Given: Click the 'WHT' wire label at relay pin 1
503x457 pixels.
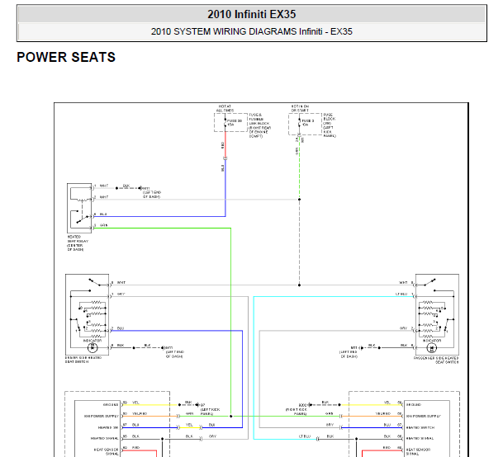Looking at the screenshot, I should point(104,186).
